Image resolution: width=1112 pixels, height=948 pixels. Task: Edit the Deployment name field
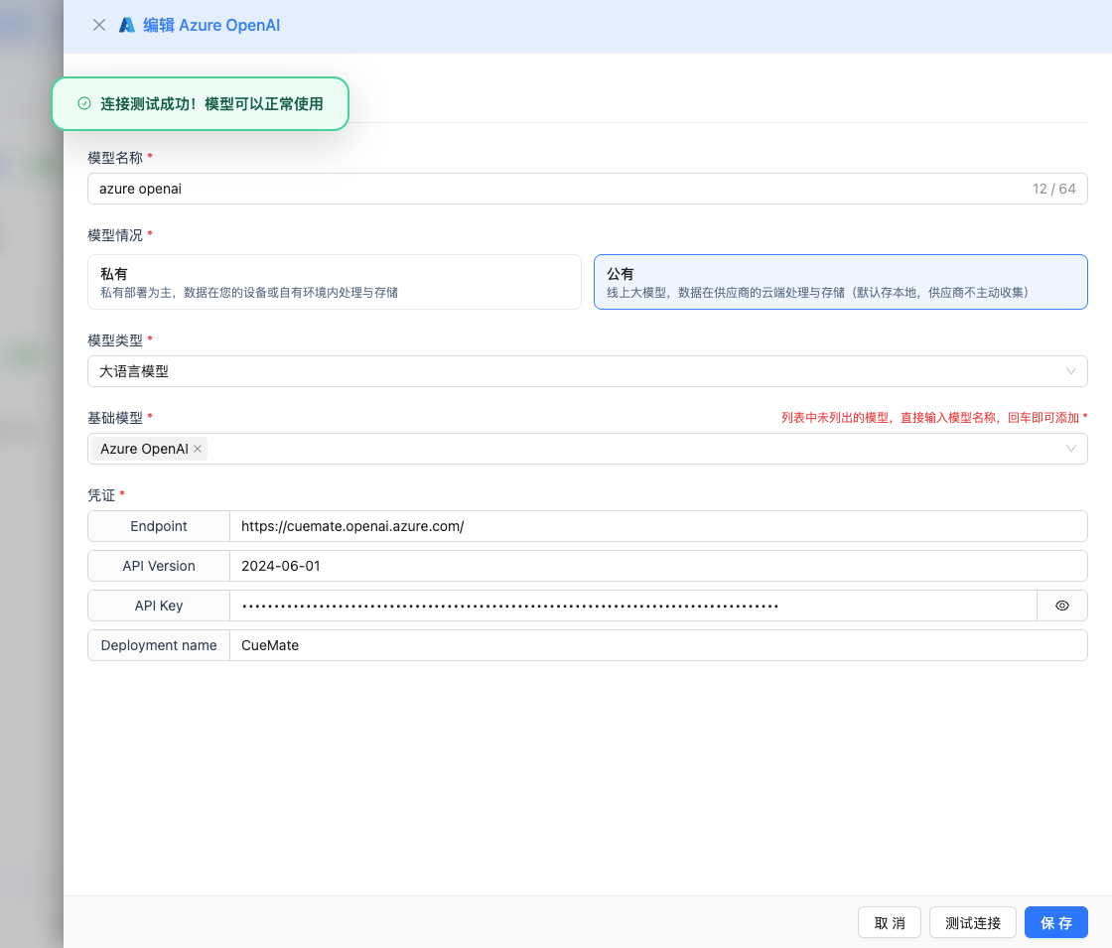pyautogui.click(x=655, y=645)
